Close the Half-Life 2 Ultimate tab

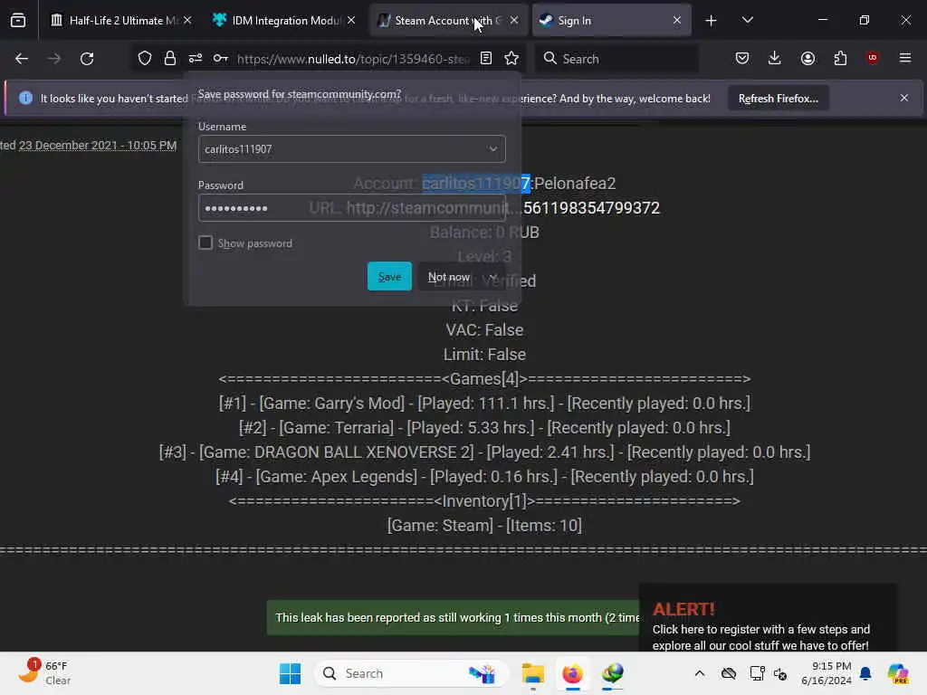pos(187,21)
